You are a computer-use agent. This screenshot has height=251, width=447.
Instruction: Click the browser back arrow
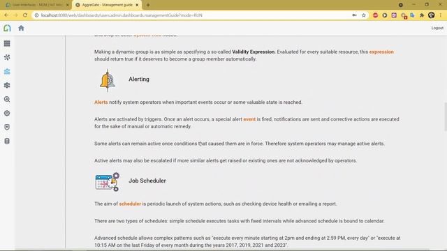click(x=6, y=15)
